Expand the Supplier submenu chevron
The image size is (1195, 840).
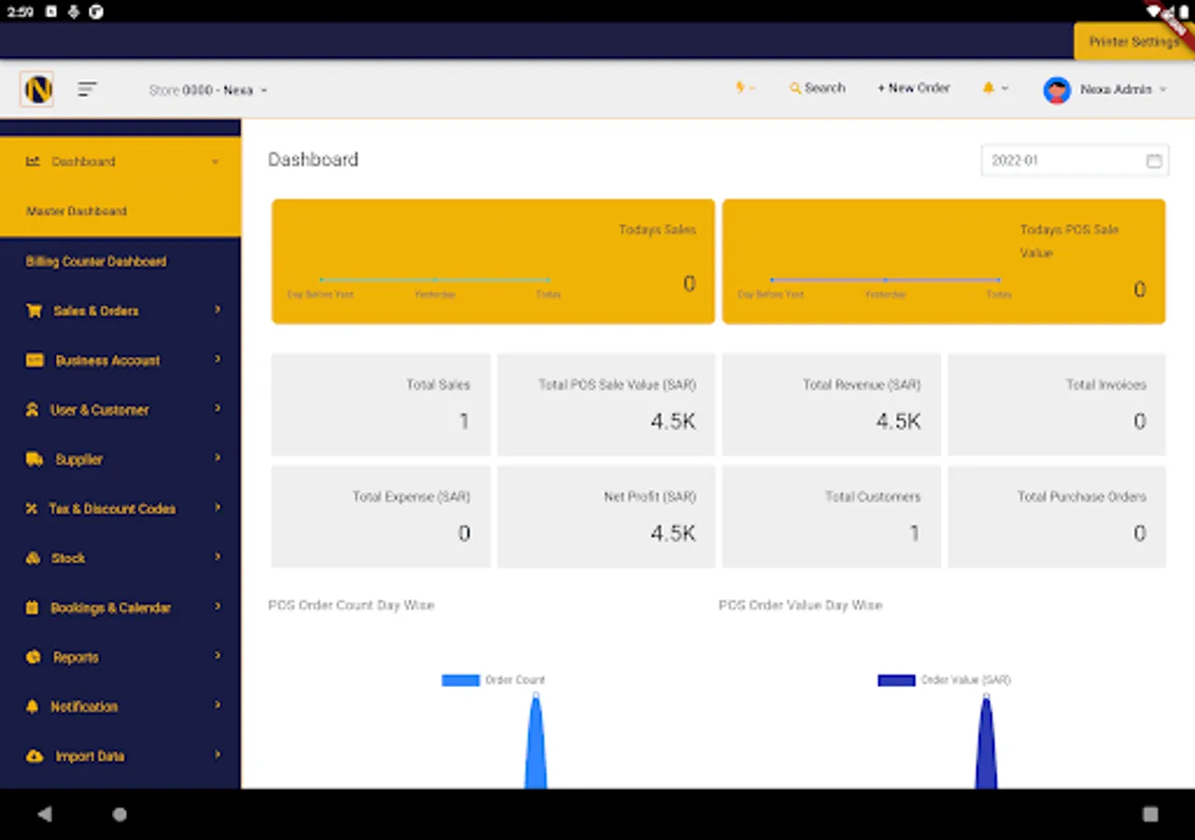(x=218, y=457)
